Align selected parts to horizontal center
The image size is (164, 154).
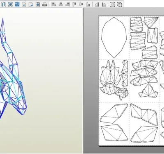61,5
